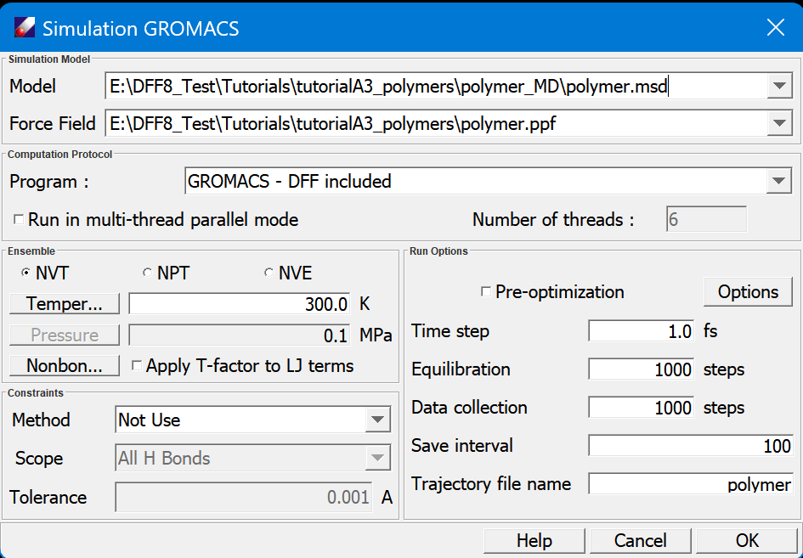Click the All H Bonds scope field
Screen dimensions: 803x558
[253, 458]
